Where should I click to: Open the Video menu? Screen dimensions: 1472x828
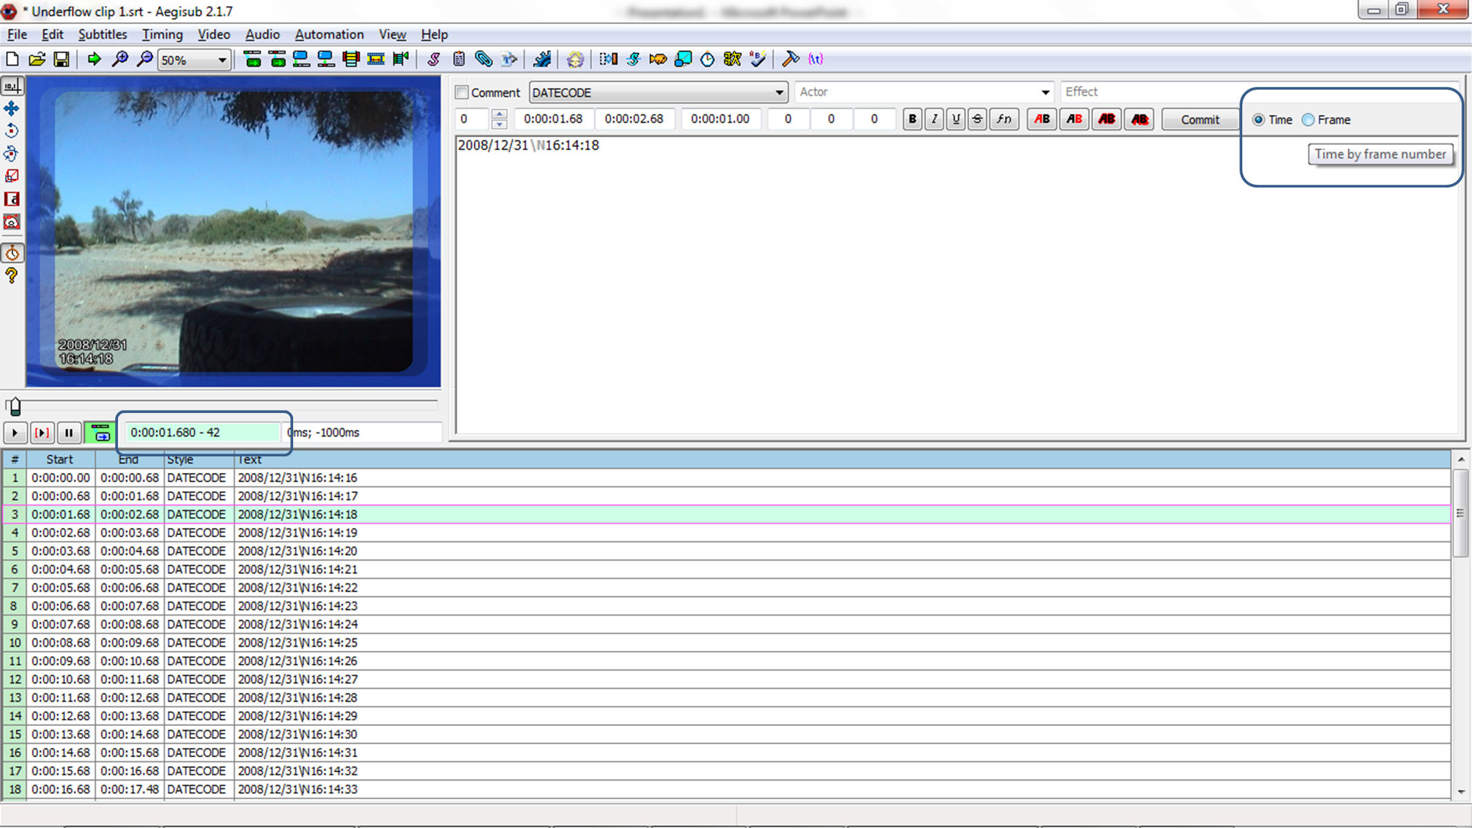[x=214, y=34]
